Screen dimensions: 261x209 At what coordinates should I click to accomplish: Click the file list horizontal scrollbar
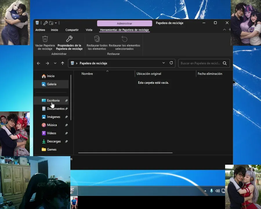(125, 153)
